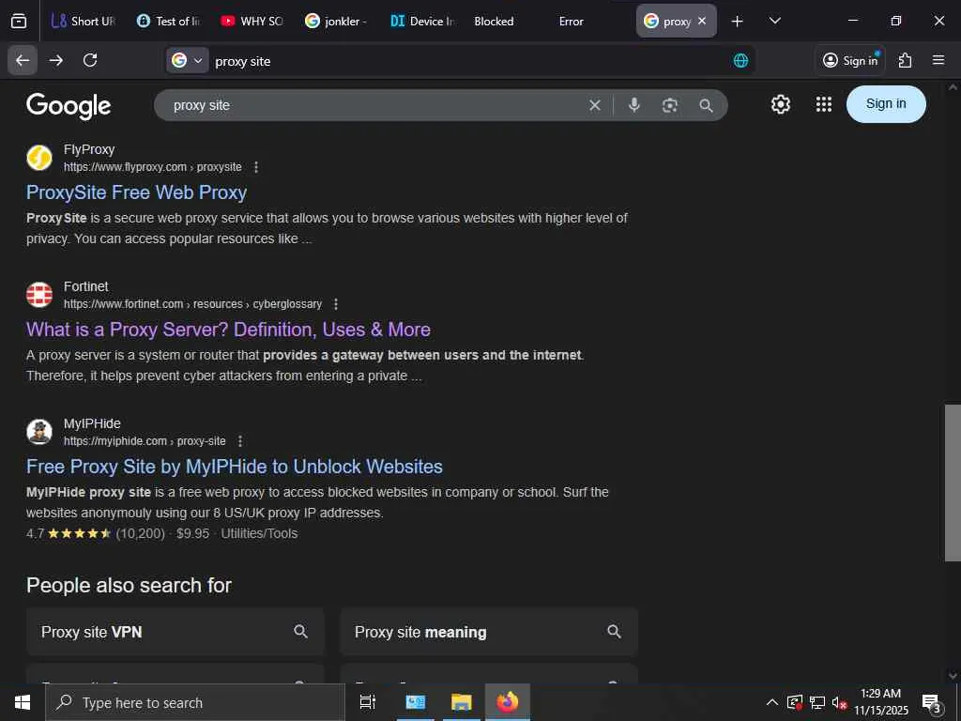Open the Extensions puzzle icon
Viewport: 961px width, 721px height.
click(x=905, y=60)
